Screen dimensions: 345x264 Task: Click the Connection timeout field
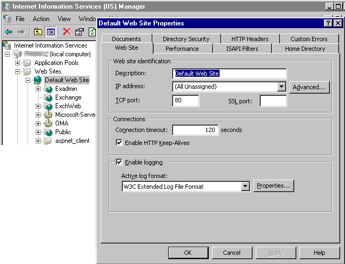[195, 130]
